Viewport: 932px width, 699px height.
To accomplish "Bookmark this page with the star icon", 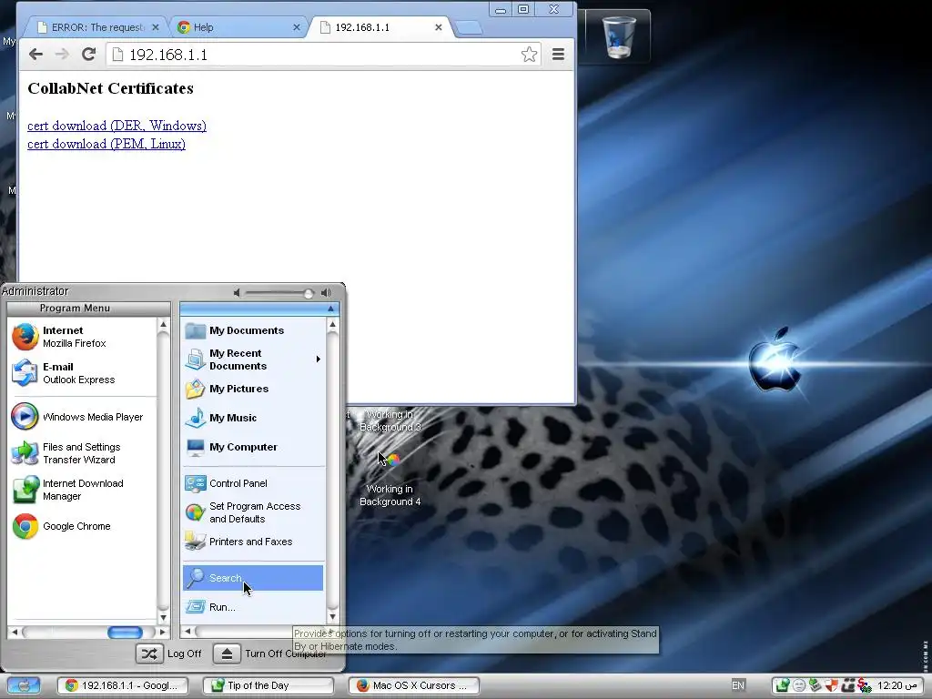I will click(x=529, y=55).
